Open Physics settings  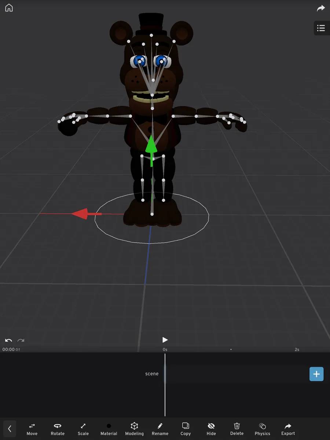[x=263, y=429]
